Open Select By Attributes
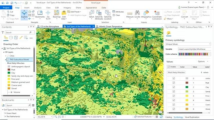214x120 pixels. (99, 15)
